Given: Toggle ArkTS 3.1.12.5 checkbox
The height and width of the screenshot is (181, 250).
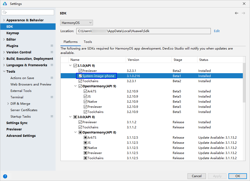Looking at the screenshot, I should tap(86, 138).
